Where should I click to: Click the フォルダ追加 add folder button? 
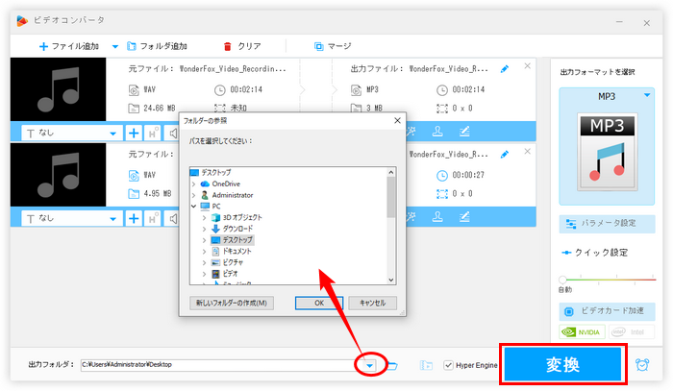coord(157,46)
